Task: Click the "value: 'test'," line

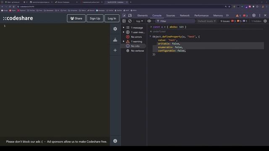Action: point(168,40)
